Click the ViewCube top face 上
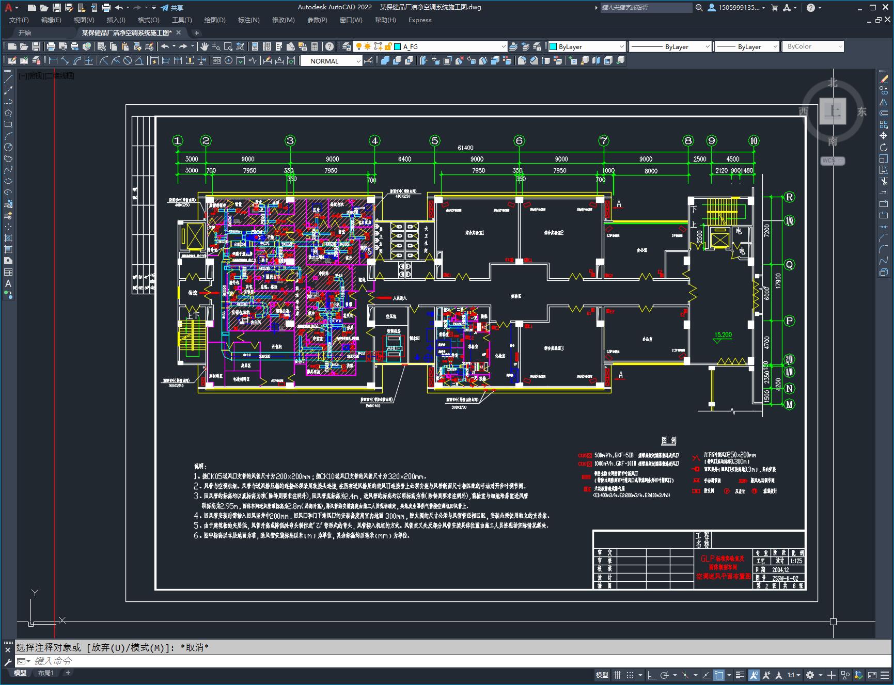This screenshot has height=685, width=894. click(x=833, y=110)
